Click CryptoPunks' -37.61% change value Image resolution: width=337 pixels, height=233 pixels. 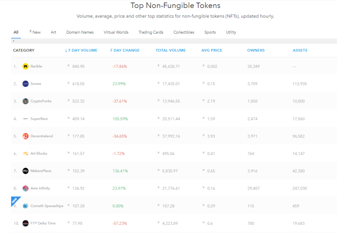pyautogui.click(x=120, y=101)
